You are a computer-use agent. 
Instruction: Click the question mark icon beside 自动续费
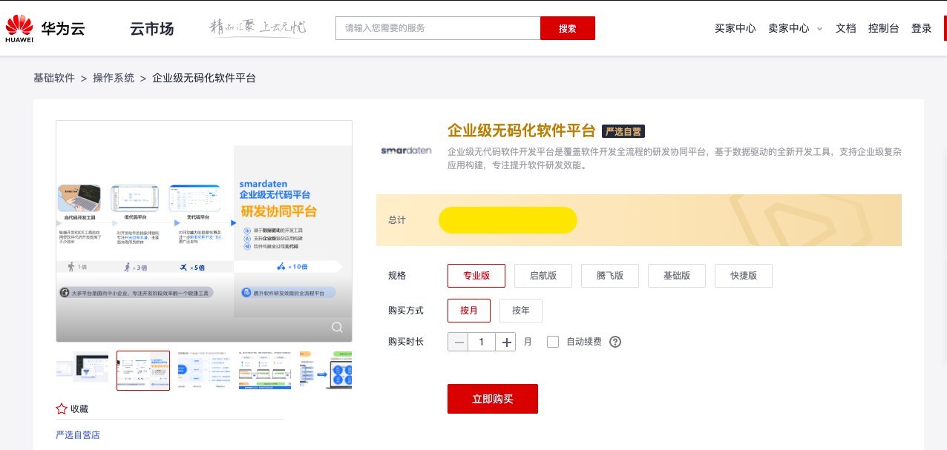[615, 342]
